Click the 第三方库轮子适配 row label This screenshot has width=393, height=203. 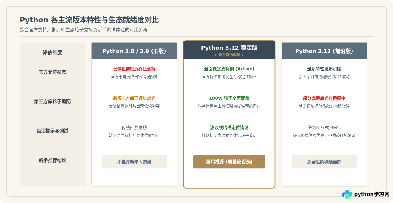click(x=52, y=101)
